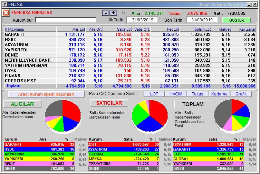Click yellow GLOBAL 1.000.584 row in total list

pos(208,159)
